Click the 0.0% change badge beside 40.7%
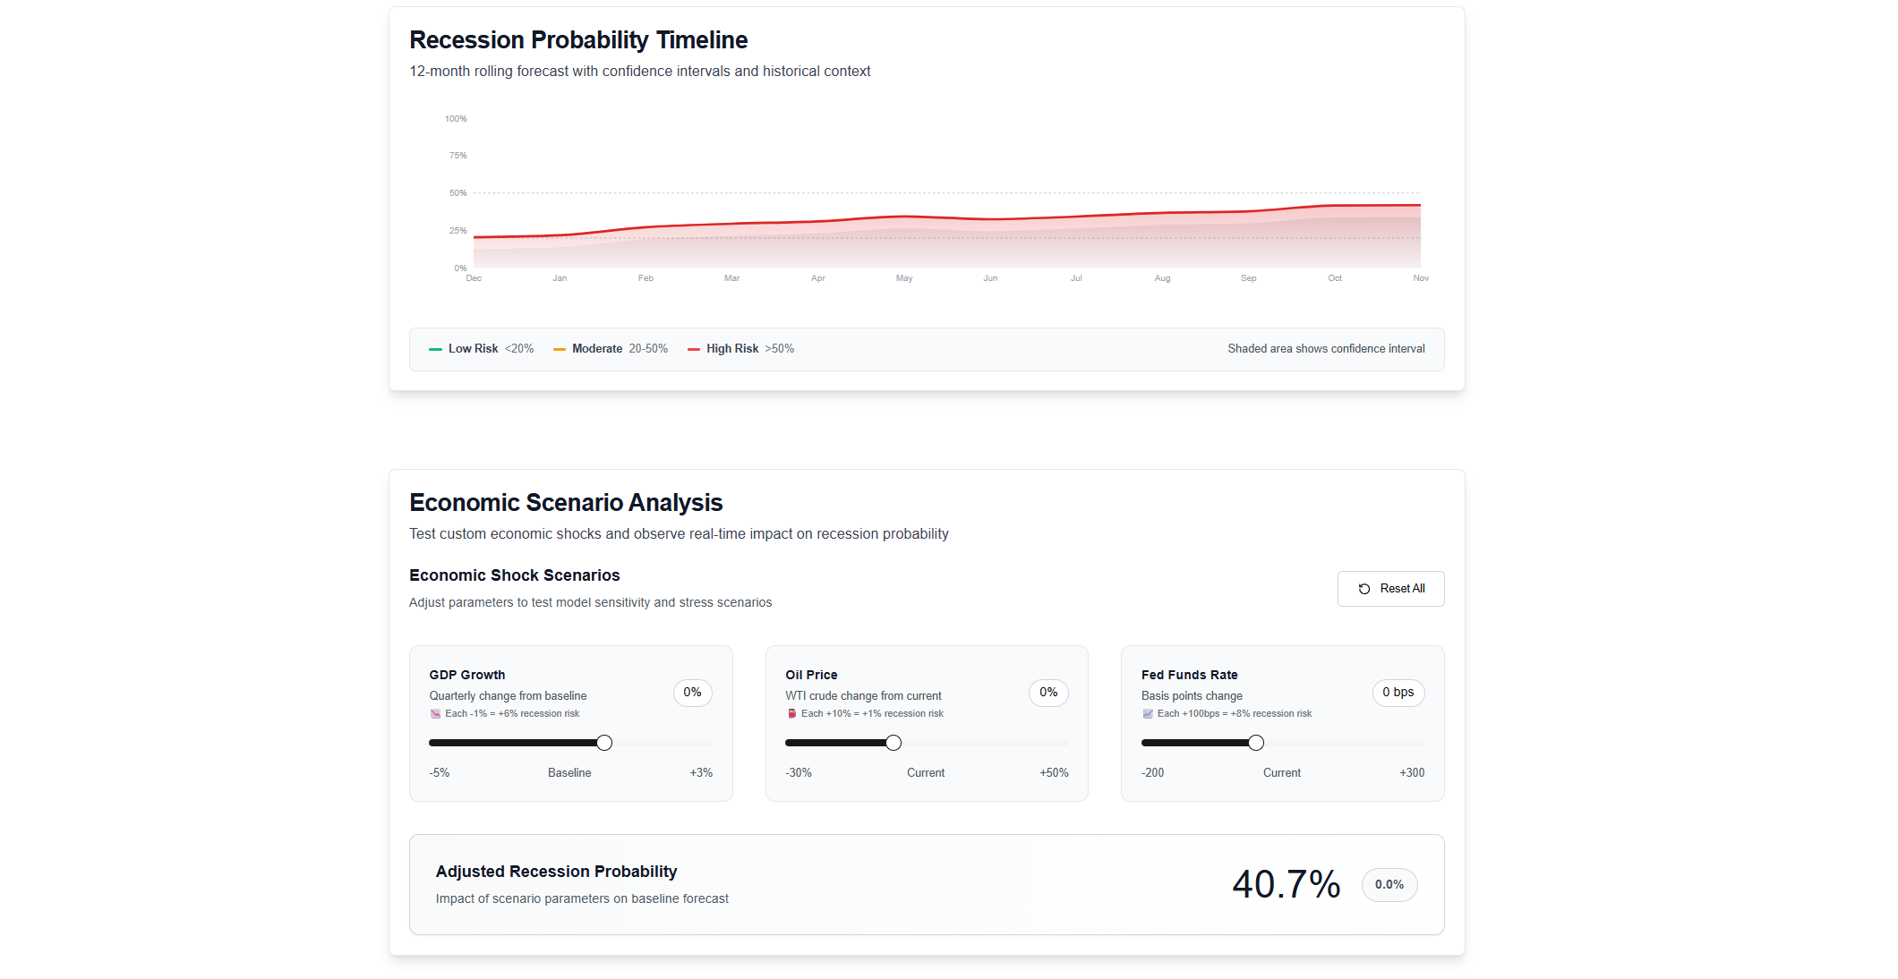The image size is (1898, 979). [1389, 885]
